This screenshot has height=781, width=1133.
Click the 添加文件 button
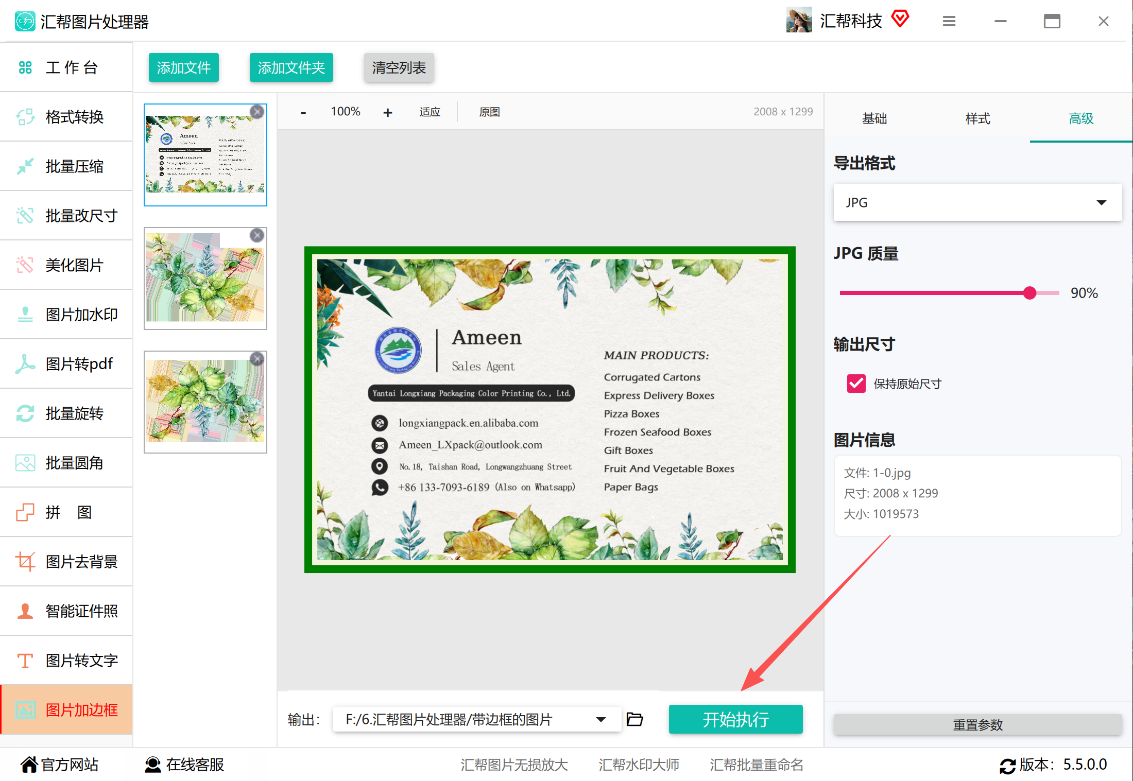click(184, 67)
